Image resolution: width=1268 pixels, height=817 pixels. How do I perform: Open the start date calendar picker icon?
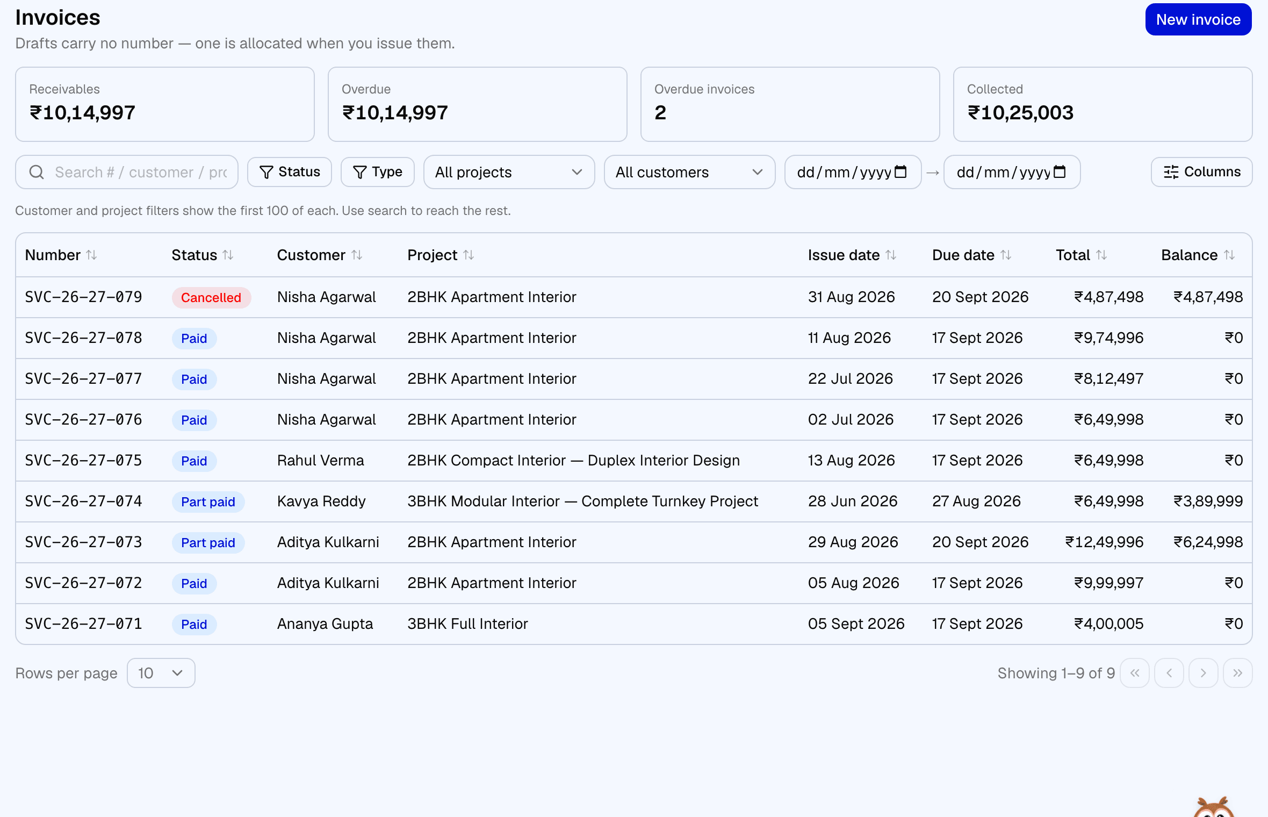click(901, 171)
